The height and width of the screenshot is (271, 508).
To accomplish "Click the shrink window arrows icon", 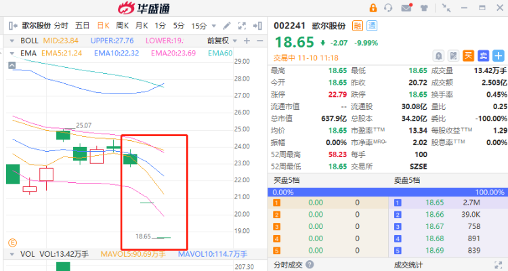I will click(446, 8).
